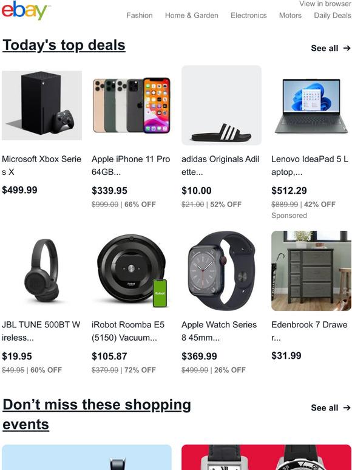The image size is (352, 470).
Task: Select the adidas Adilette slide image
Action: (x=222, y=105)
